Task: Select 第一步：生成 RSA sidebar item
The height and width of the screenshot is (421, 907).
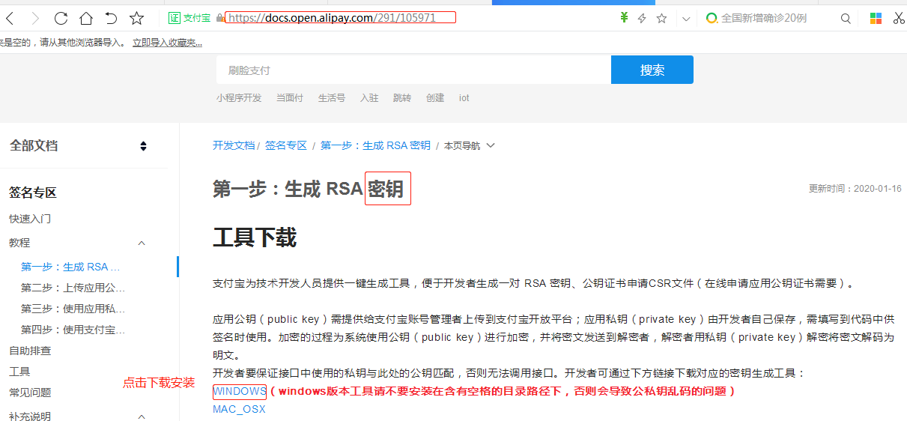Action: coord(70,267)
